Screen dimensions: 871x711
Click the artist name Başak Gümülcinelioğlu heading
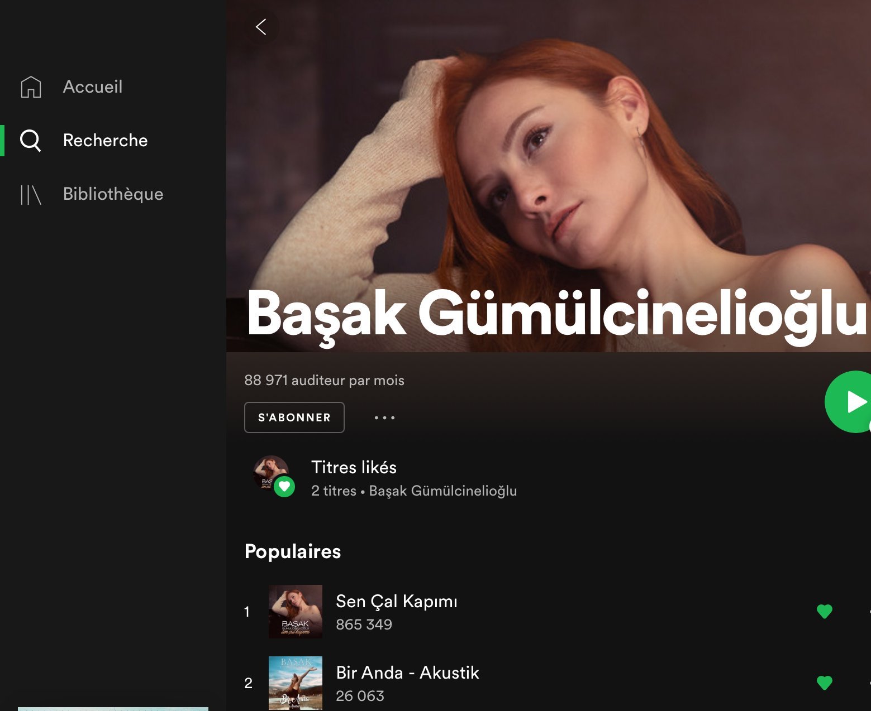[556, 314]
